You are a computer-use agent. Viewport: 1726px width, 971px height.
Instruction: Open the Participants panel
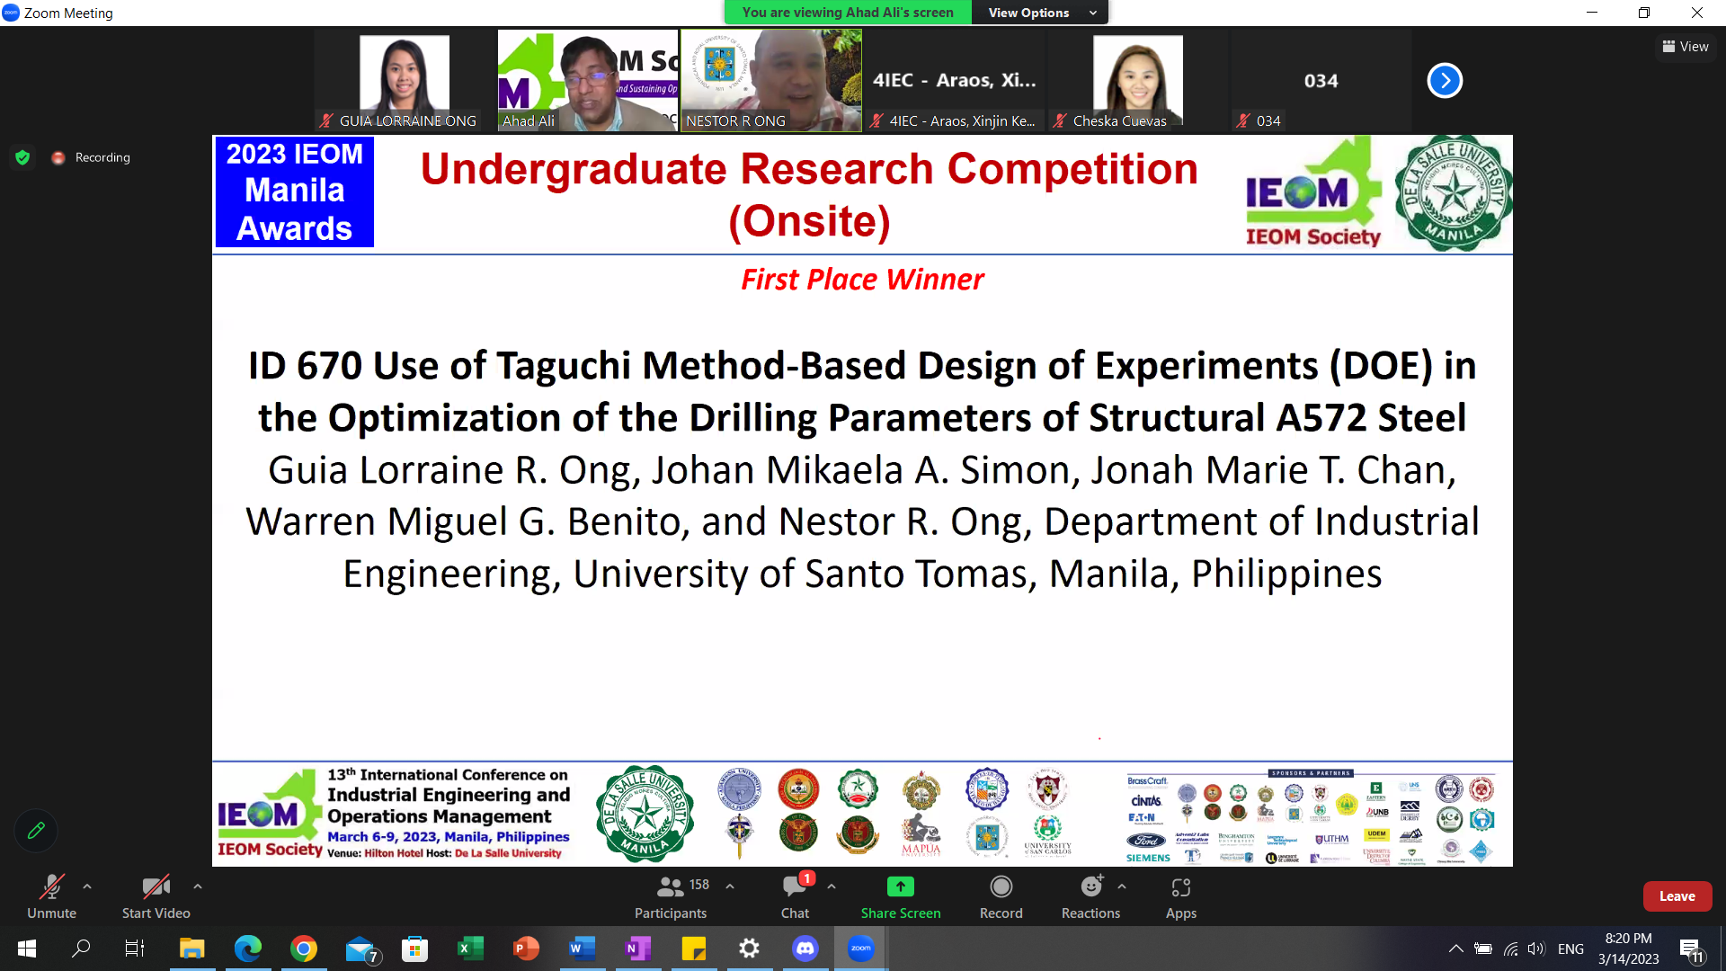(671, 897)
